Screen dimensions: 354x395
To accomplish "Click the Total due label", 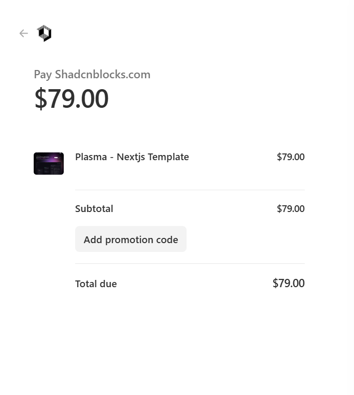I will click(x=96, y=284).
